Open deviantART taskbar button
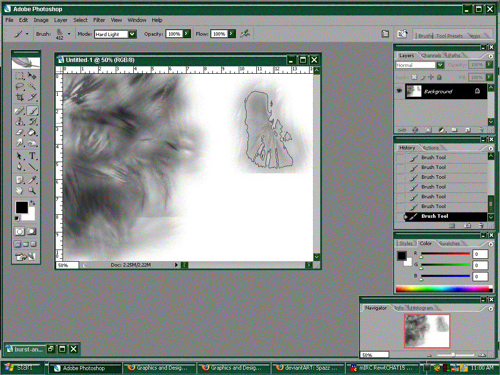 pyautogui.click(x=308, y=368)
